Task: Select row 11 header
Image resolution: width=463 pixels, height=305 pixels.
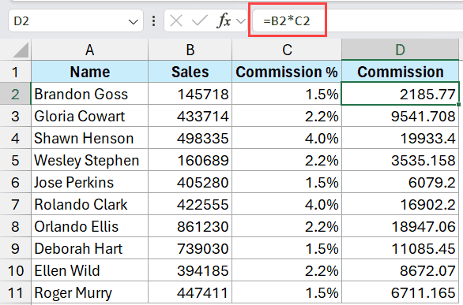Action: 15,292
